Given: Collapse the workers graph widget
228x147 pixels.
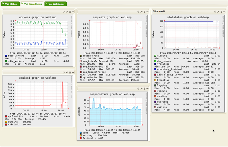Looking at the screenshot, I should click(73, 12).
